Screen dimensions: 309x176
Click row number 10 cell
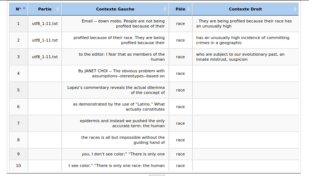(18, 166)
